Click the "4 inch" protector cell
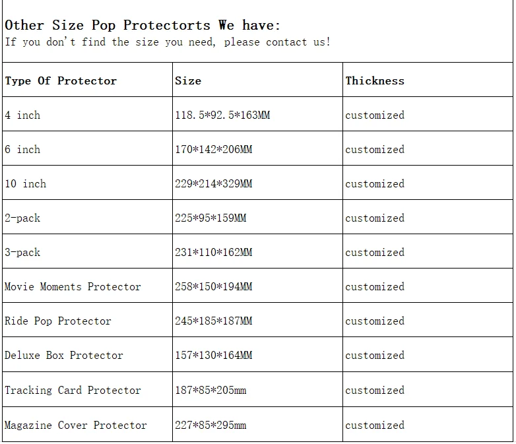 tap(22, 115)
